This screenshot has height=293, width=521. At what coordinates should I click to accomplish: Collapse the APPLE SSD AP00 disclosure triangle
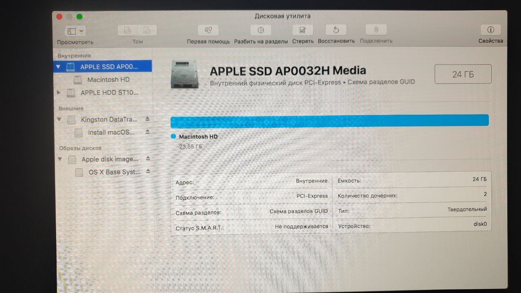58,66
